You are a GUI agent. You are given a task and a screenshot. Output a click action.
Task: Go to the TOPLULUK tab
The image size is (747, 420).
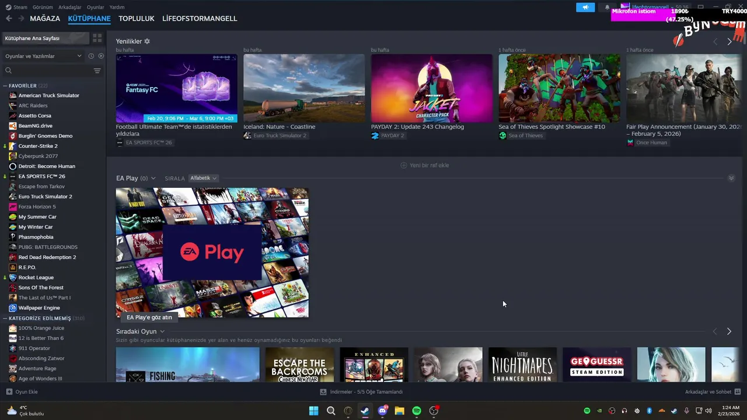tap(137, 19)
